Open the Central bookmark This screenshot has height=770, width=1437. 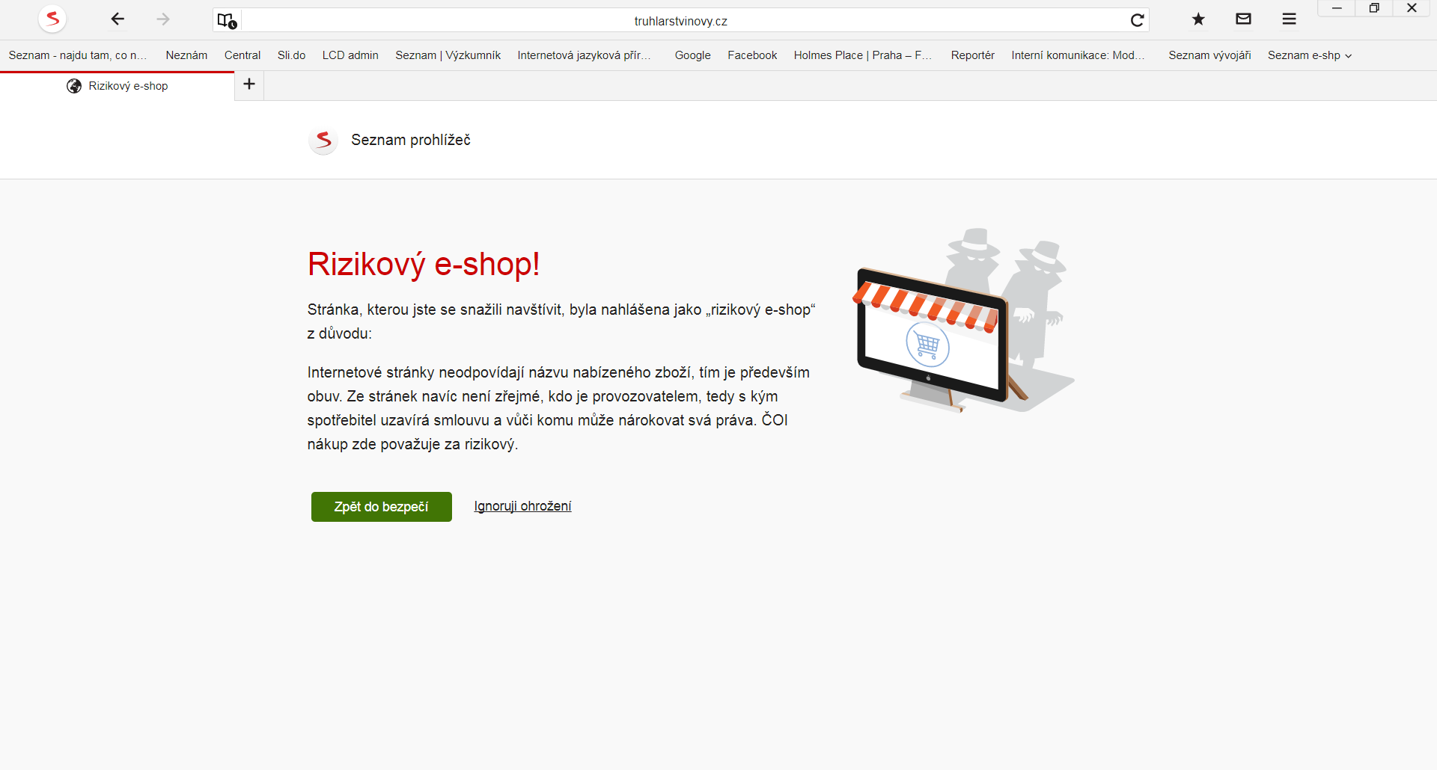coord(242,55)
